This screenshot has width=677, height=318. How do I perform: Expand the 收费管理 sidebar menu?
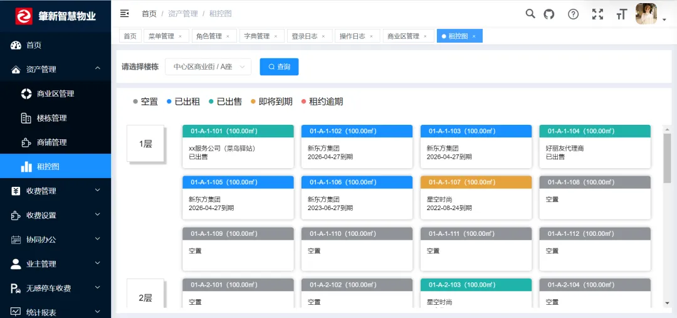pyautogui.click(x=55, y=191)
